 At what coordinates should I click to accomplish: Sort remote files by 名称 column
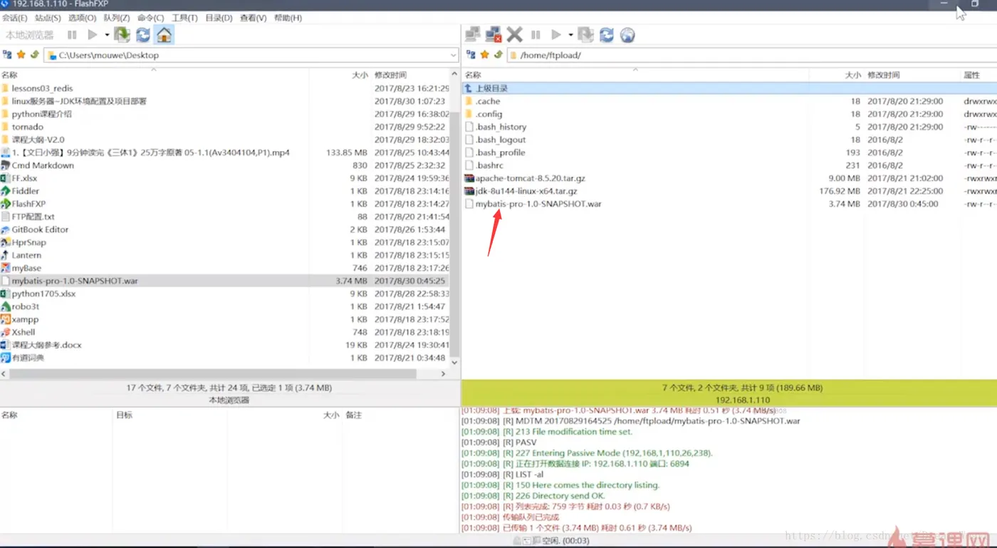(473, 75)
